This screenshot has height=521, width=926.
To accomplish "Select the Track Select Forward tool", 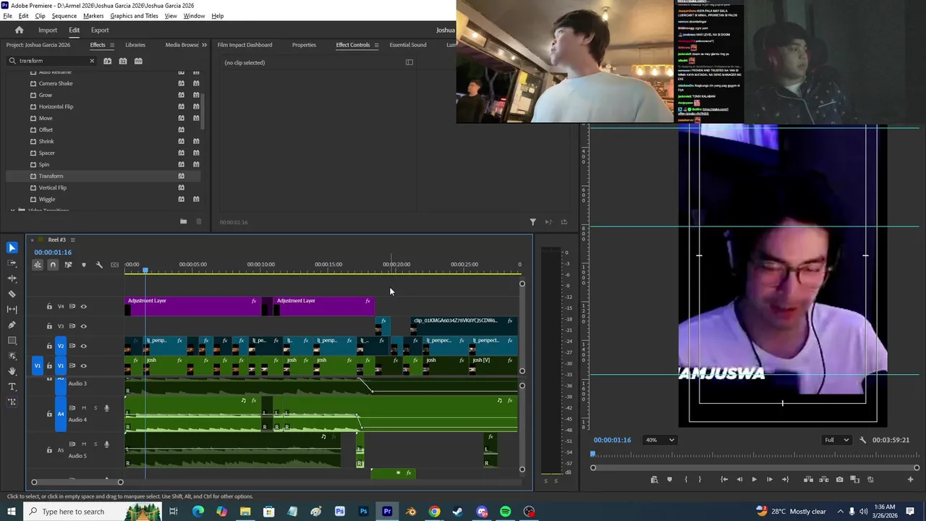I will (12, 263).
